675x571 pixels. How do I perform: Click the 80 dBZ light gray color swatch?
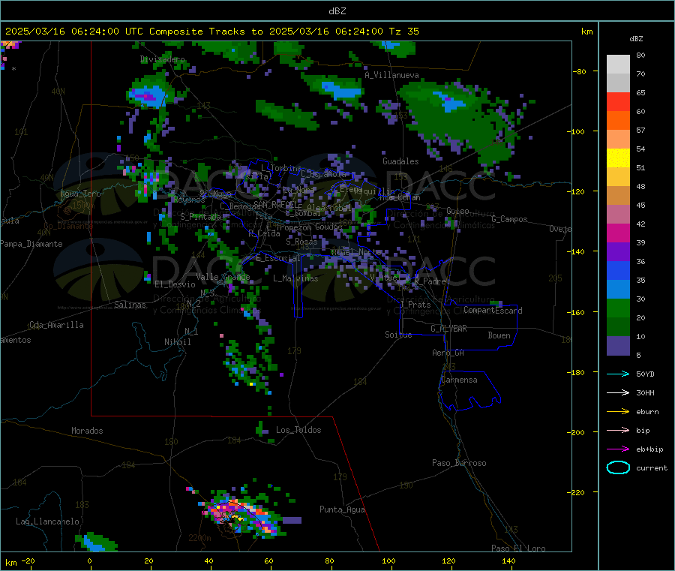[618, 65]
